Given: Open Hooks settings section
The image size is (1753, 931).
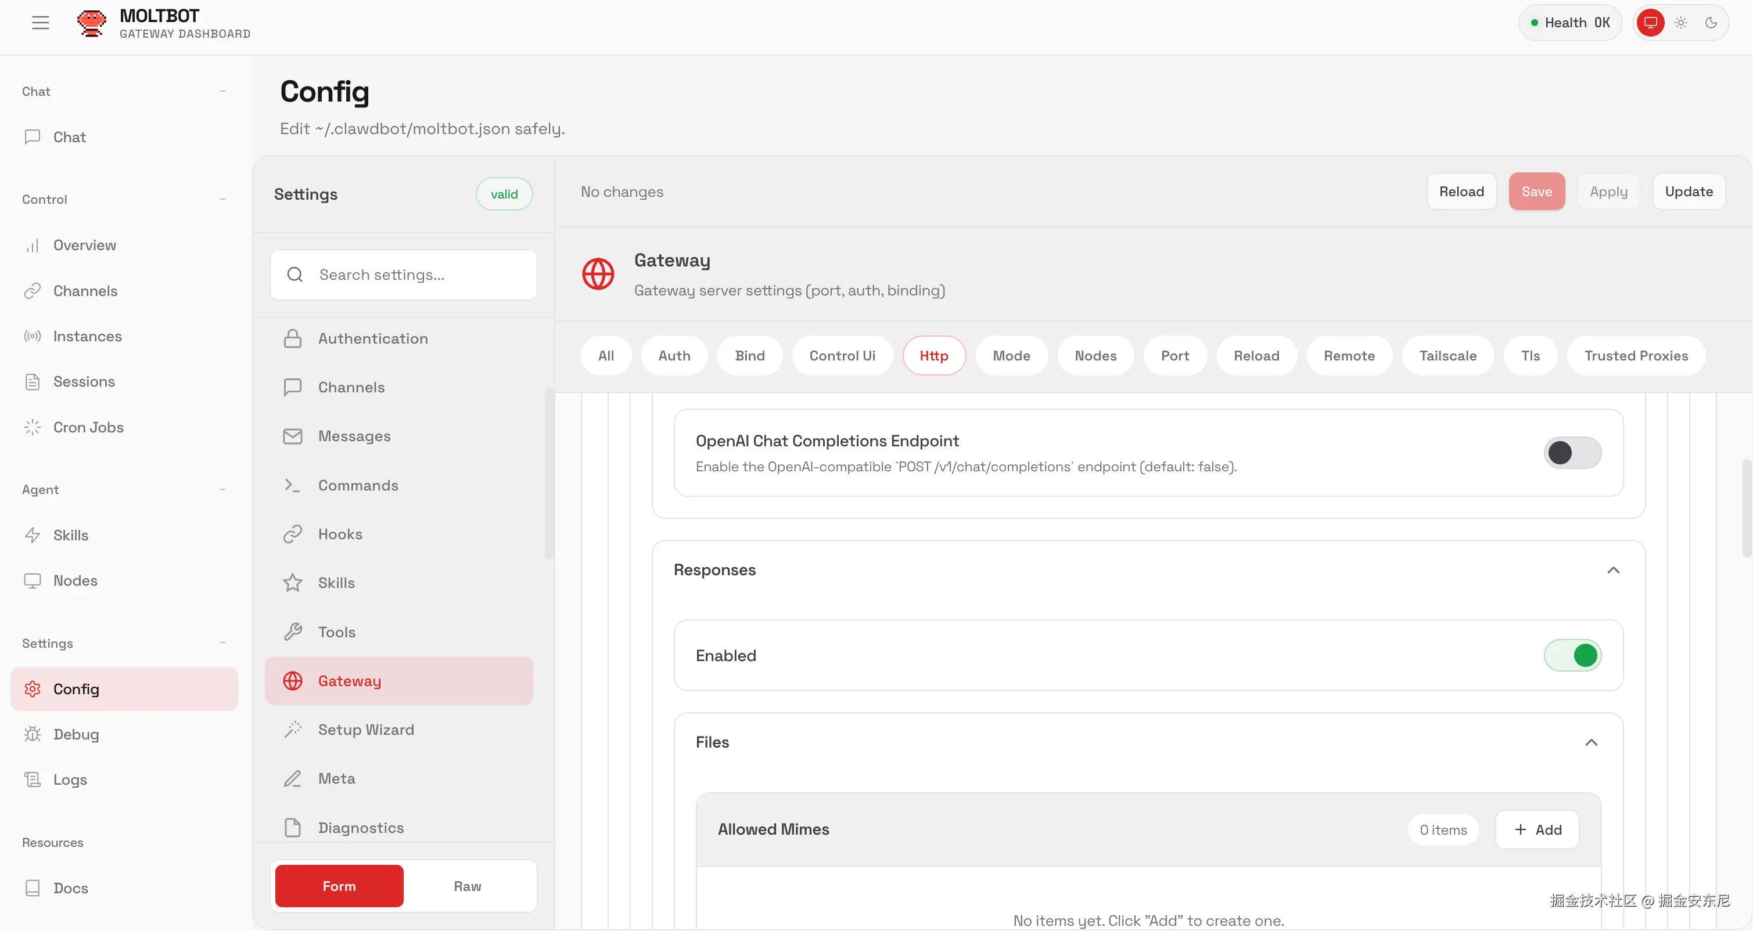Looking at the screenshot, I should click(340, 534).
